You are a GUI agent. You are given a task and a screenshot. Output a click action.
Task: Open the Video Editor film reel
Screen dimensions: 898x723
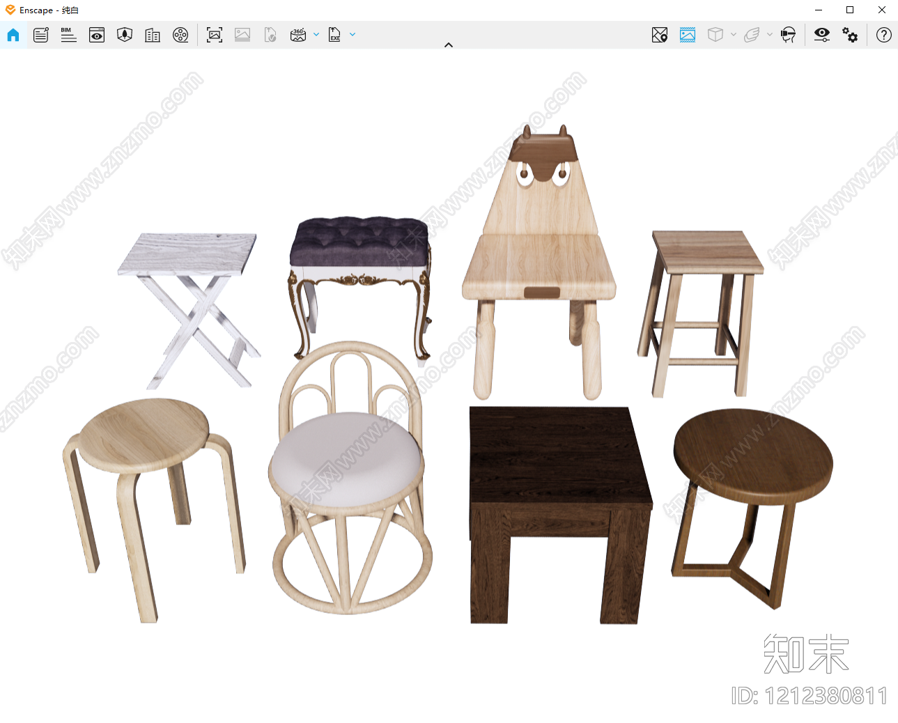click(180, 35)
